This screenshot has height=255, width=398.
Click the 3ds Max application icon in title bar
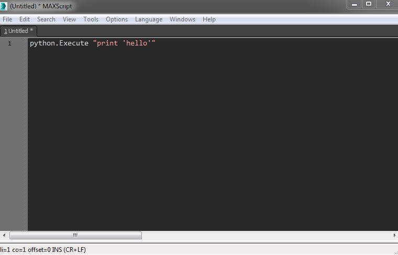pyautogui.click(x=4, y=6)
